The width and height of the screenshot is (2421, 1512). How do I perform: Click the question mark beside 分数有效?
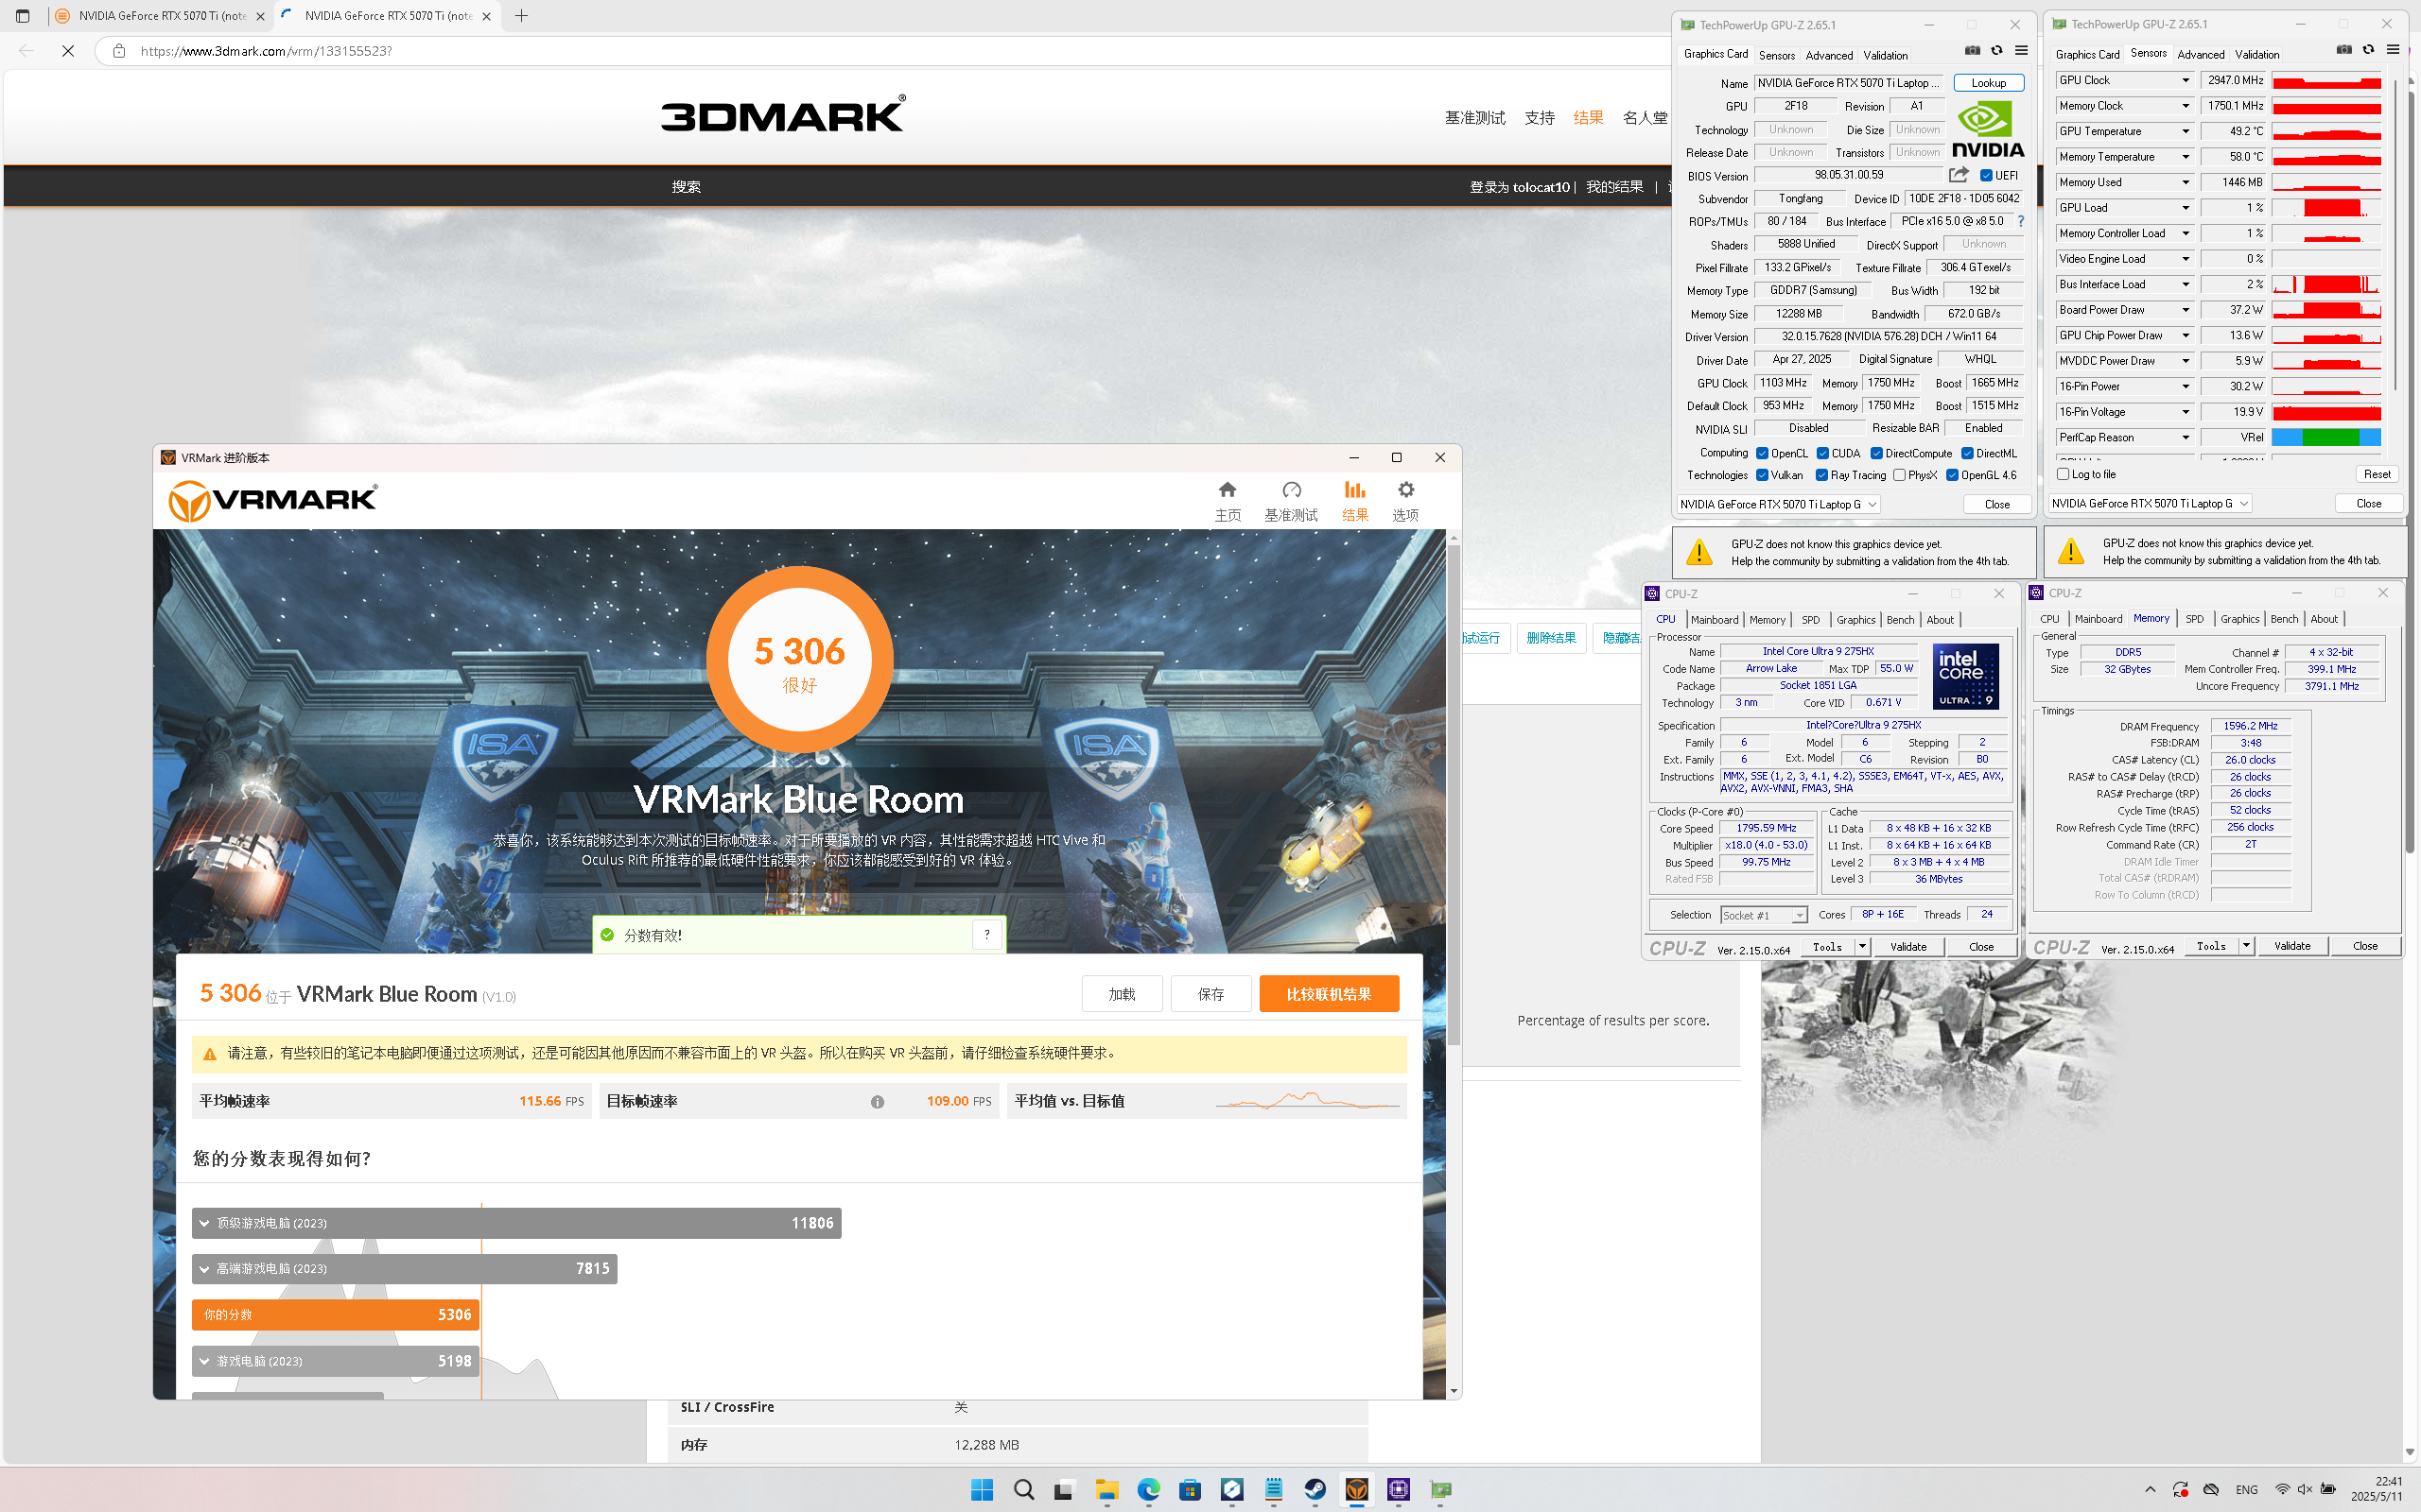986,934
